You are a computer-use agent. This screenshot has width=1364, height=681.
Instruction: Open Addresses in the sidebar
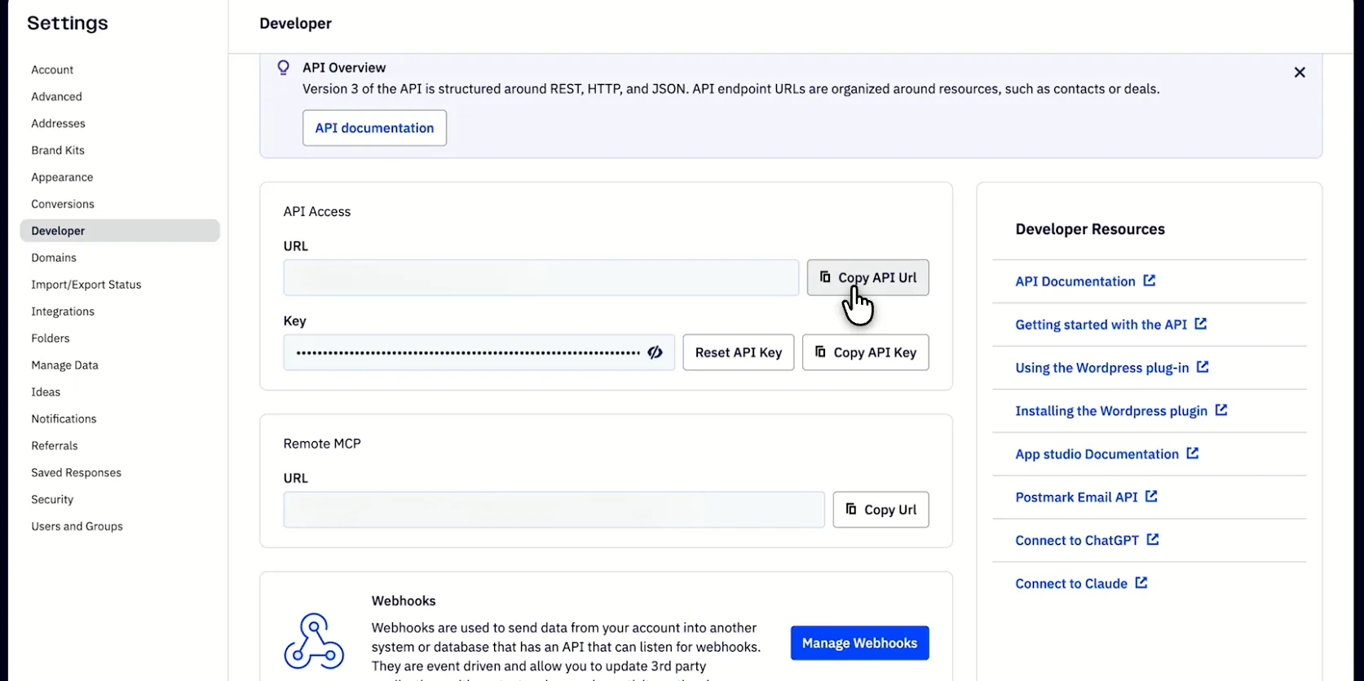pos(58,124)
